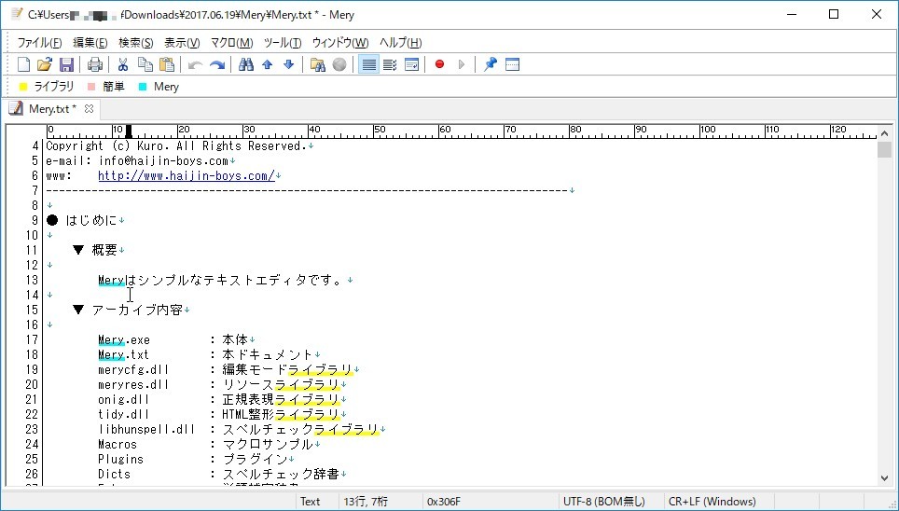Click the vertical scrollbar thumb
899x511 pixels.
click(x=884, y=149)
